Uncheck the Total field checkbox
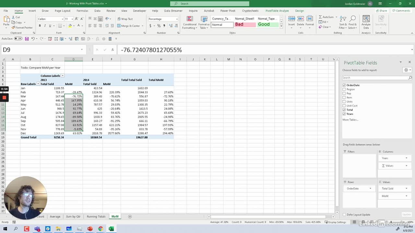The image size is (415, 233). 344,110
